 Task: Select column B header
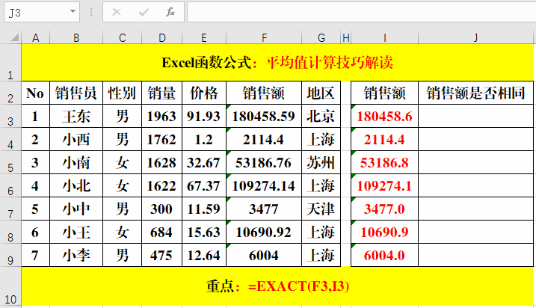point(76,37)
